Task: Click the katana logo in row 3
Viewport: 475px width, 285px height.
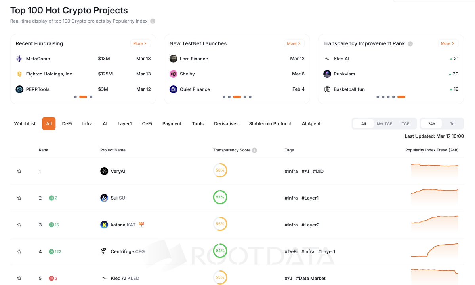Action: point(104,225)
